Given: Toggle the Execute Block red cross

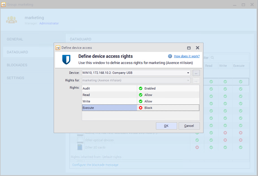Looking at the screenshot, I should pos(141,108).
